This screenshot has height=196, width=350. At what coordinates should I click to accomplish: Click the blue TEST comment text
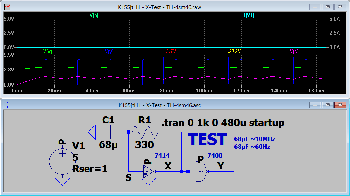207,140
